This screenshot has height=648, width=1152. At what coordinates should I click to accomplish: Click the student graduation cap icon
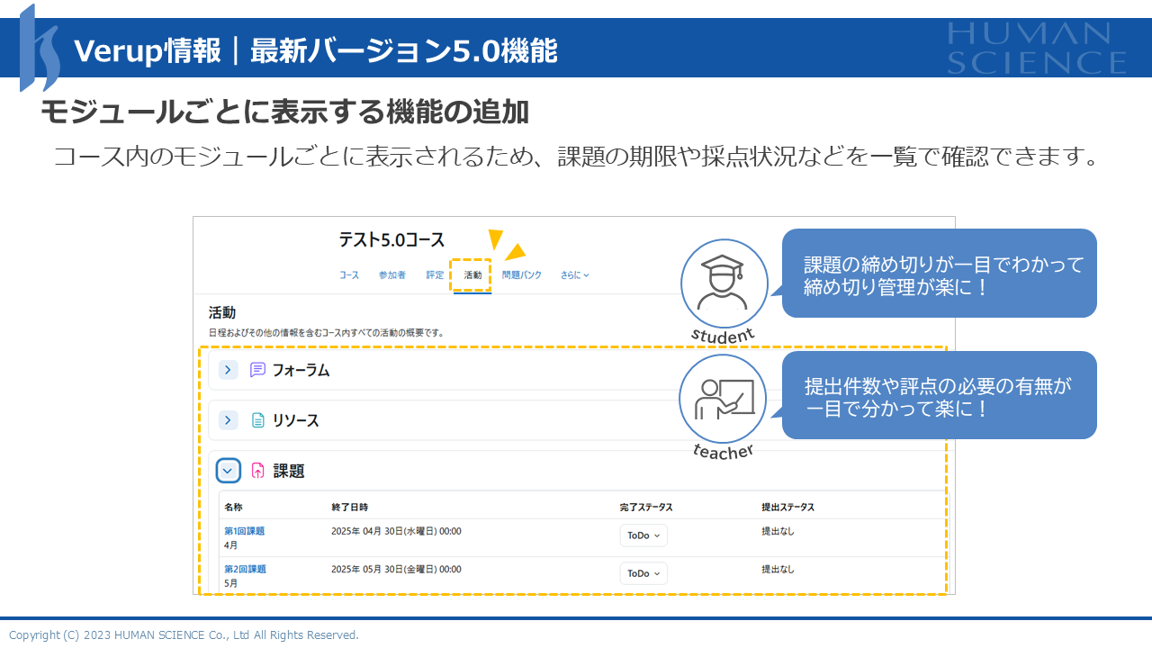(x=724, y=283)
